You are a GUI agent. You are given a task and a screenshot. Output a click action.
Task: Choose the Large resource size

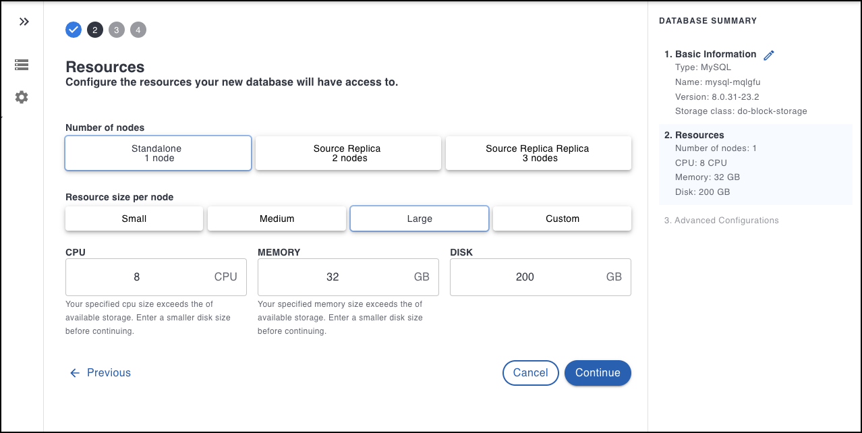420,219
